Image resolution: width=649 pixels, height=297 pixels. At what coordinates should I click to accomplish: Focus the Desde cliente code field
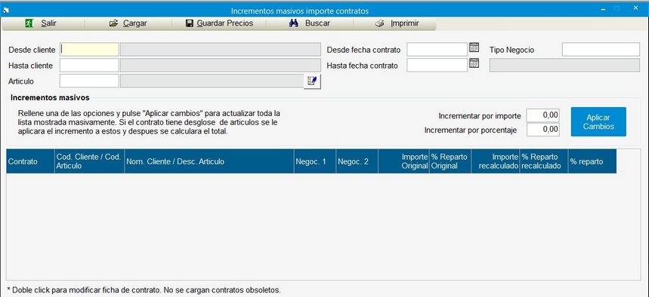[89, 50]
